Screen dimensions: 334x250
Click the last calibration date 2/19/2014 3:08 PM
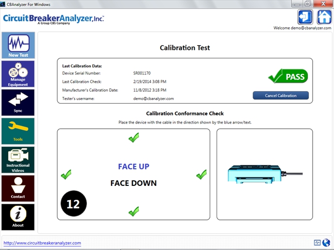pos(150,82)
